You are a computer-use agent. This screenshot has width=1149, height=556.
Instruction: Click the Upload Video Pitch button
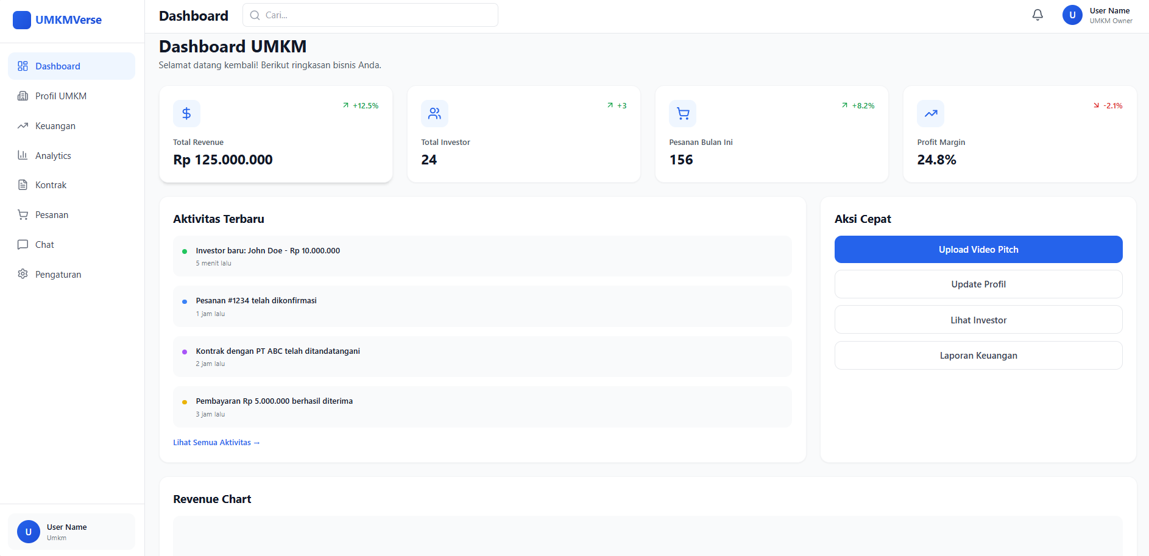(978, 249)
